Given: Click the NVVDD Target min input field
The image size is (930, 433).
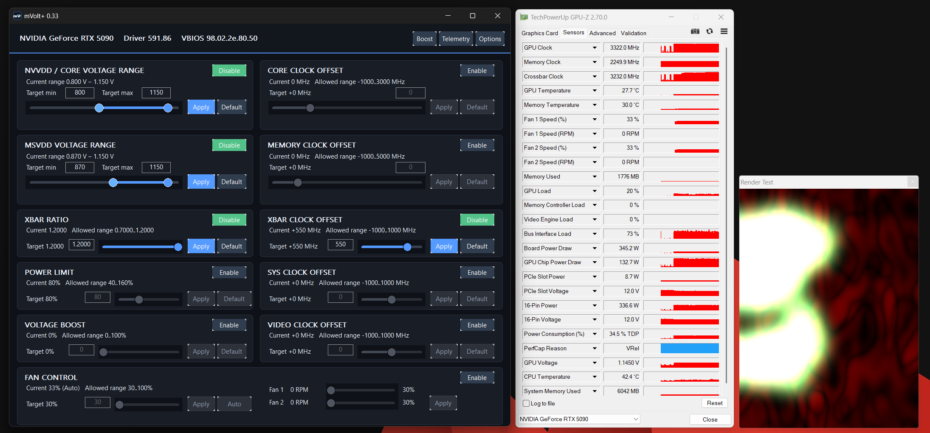Looking at the screenshot, I should point(80,92).
